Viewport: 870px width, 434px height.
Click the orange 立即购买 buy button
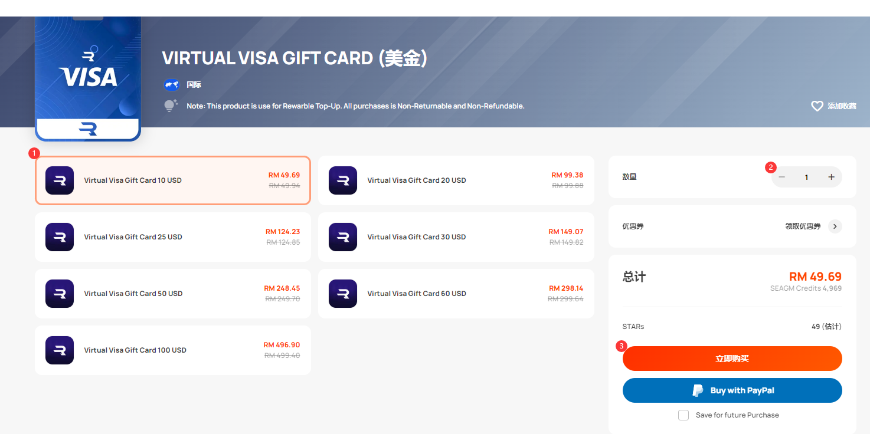[732, 359]
